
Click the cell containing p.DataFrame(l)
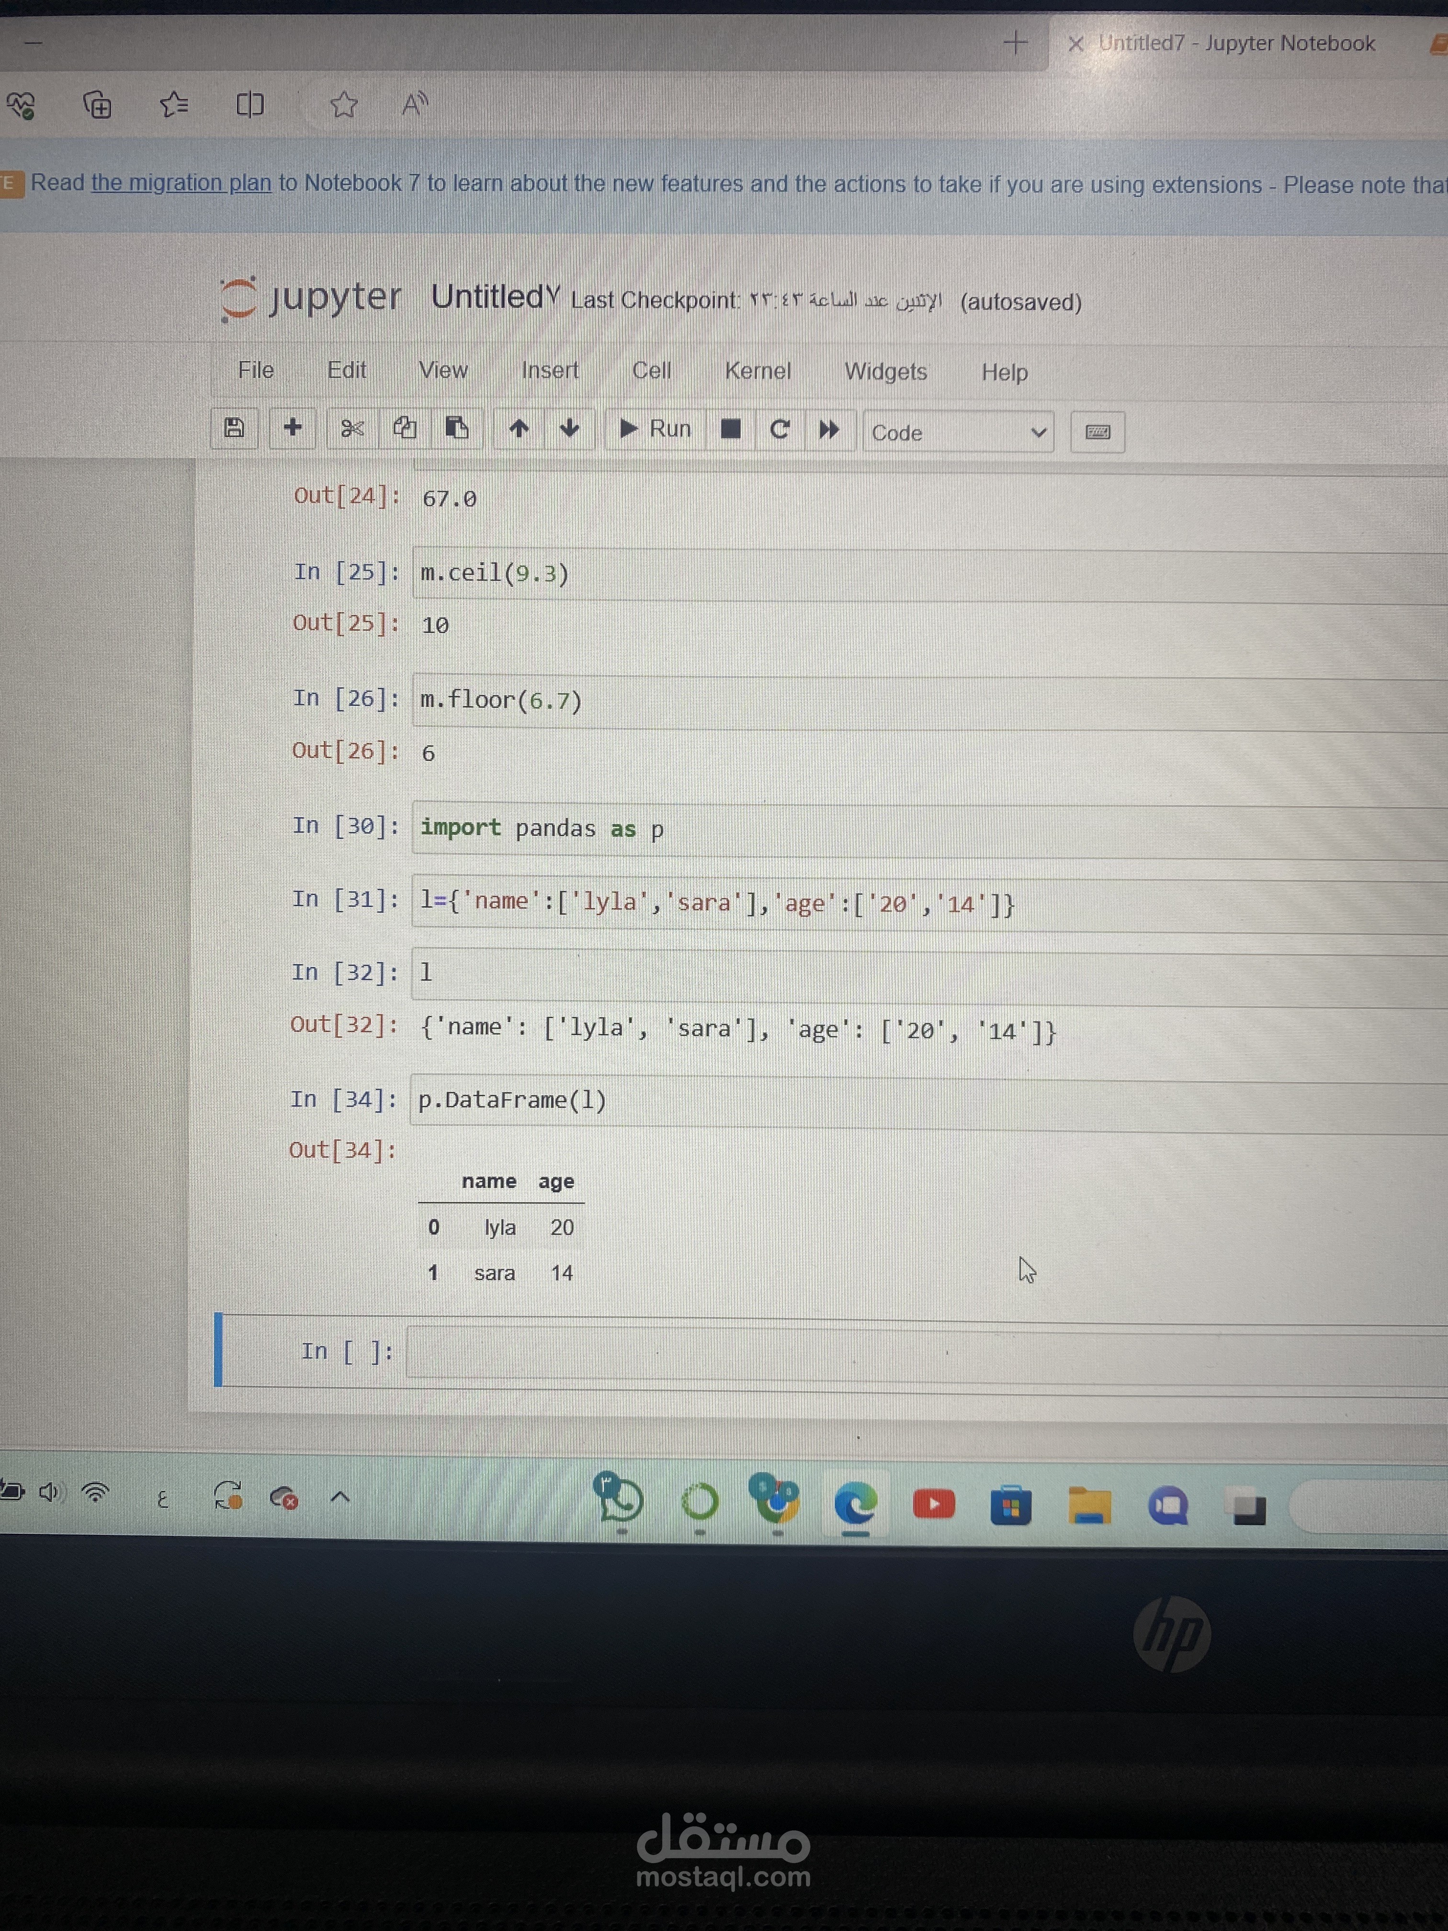[x=928, y=1103]
